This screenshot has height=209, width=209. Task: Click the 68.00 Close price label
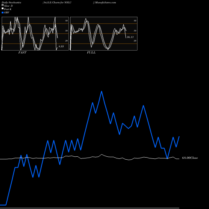coord(190,158)
